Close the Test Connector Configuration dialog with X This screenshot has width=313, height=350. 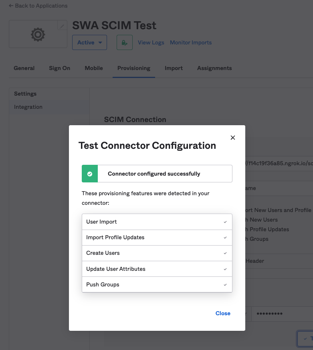tap(233, 138)
